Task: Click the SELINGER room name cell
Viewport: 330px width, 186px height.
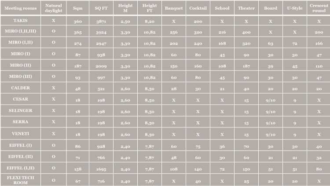Action: [20, 110]
